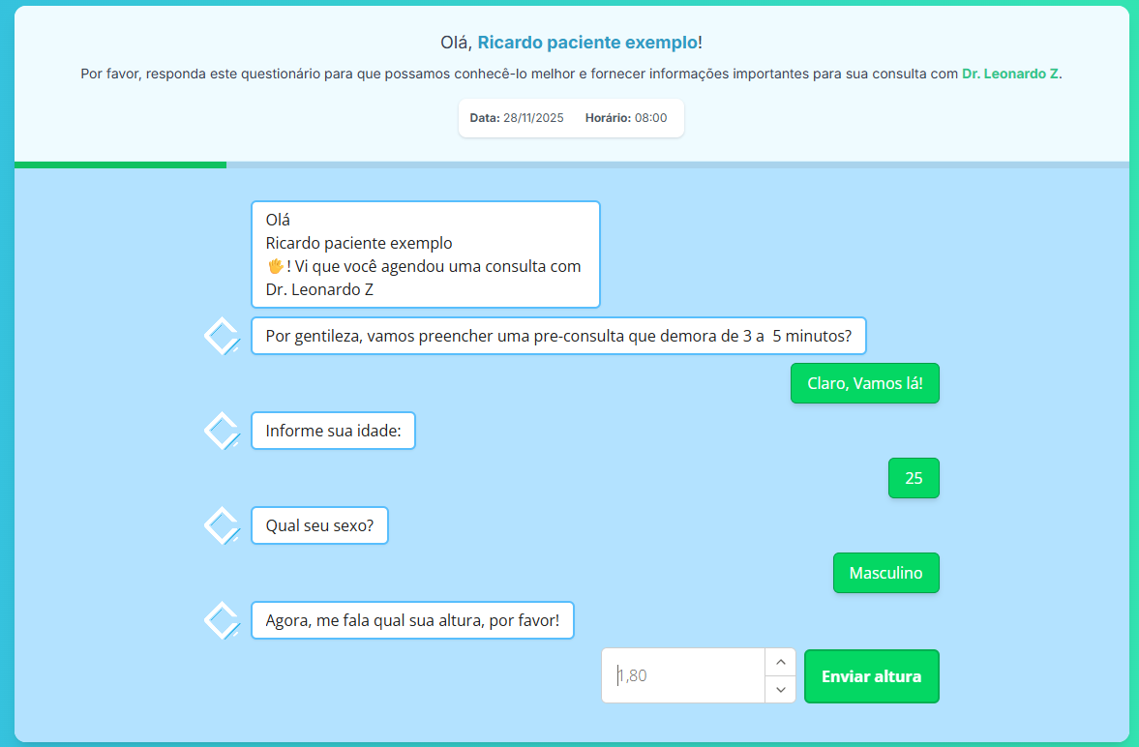Click the 'Data: 28/11/2025' label
Image resolution: width=1139 pixels, height=747 pixels.
click(515, 117)
